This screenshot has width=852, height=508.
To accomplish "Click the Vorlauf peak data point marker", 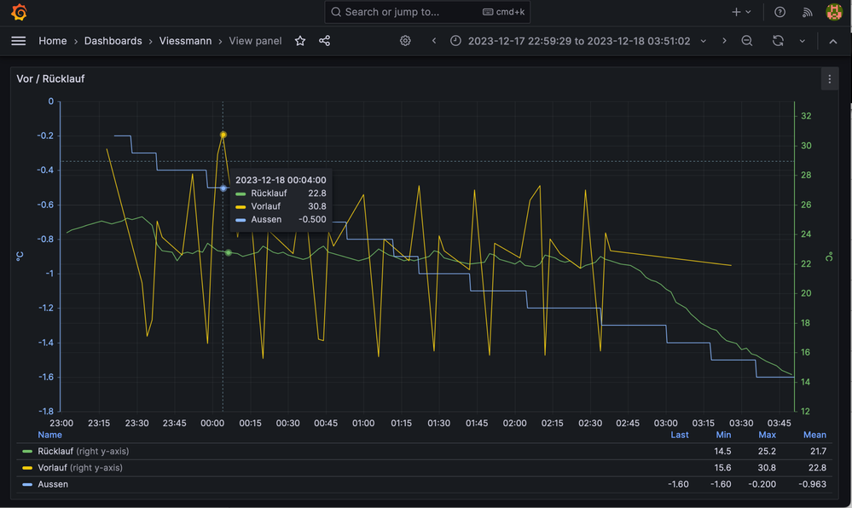I will 223,135.
